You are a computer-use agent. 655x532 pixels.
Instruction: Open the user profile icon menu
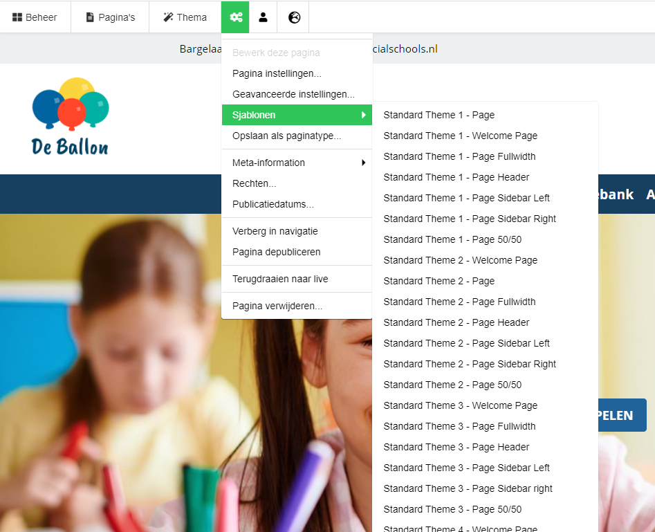click(263, 17)
